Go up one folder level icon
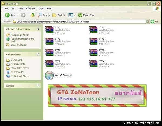 (x=33, y=15)
